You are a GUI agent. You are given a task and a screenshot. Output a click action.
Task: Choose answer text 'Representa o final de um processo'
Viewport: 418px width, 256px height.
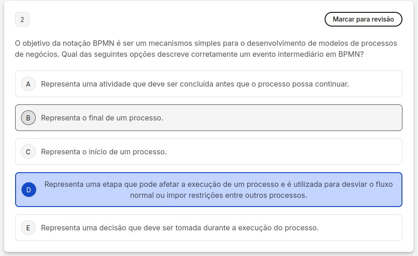(x=102, y=118)
